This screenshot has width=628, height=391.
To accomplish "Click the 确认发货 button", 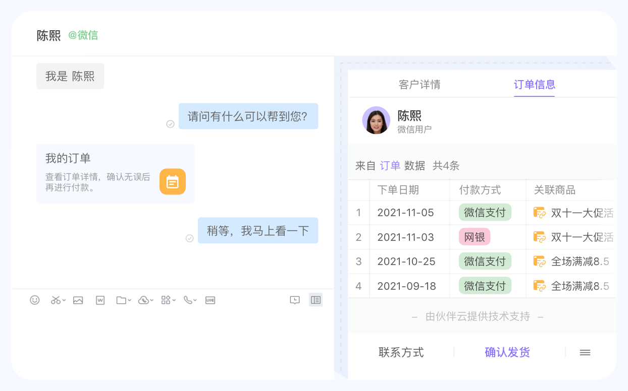I will click(x=507, y=352).
